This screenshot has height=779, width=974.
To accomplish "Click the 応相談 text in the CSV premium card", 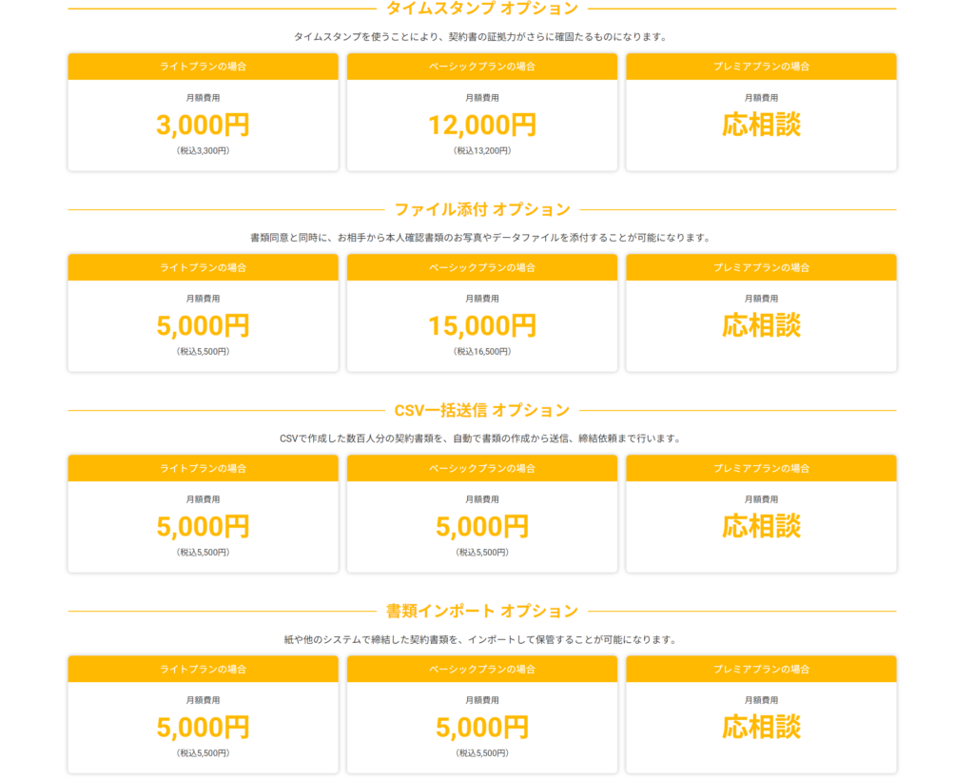I will pos(761,526).
